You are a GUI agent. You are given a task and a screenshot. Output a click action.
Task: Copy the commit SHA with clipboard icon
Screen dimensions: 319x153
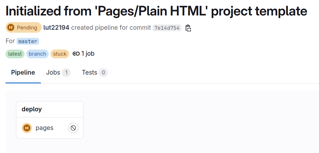188,28
